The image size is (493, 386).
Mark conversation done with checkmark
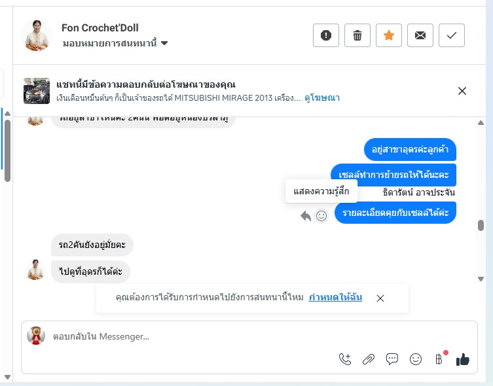452,35
